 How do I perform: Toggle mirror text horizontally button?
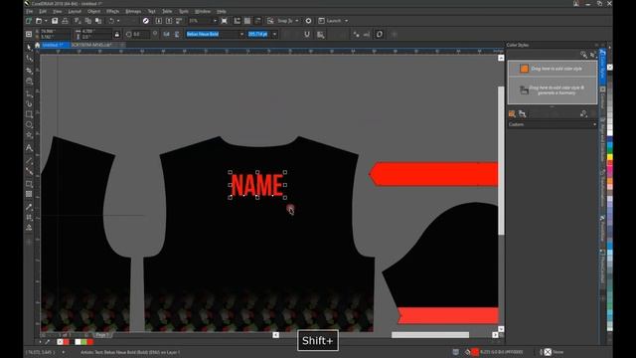pyautogui.click(x=166, y=35)
